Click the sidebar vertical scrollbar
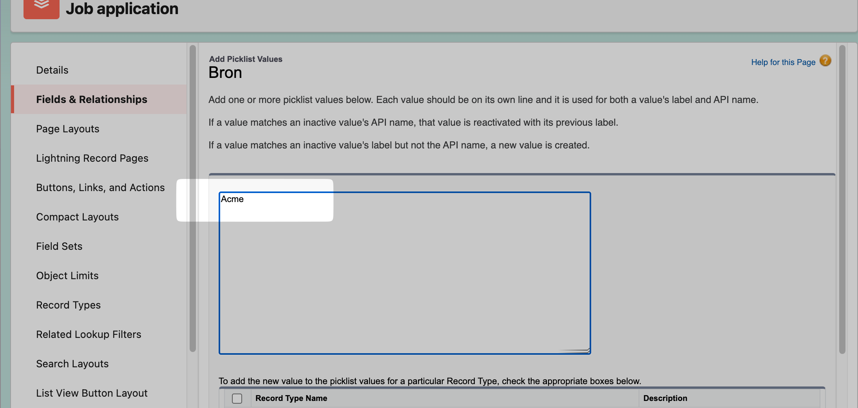This screenshot has height=408, width=858. click(193, 199)
